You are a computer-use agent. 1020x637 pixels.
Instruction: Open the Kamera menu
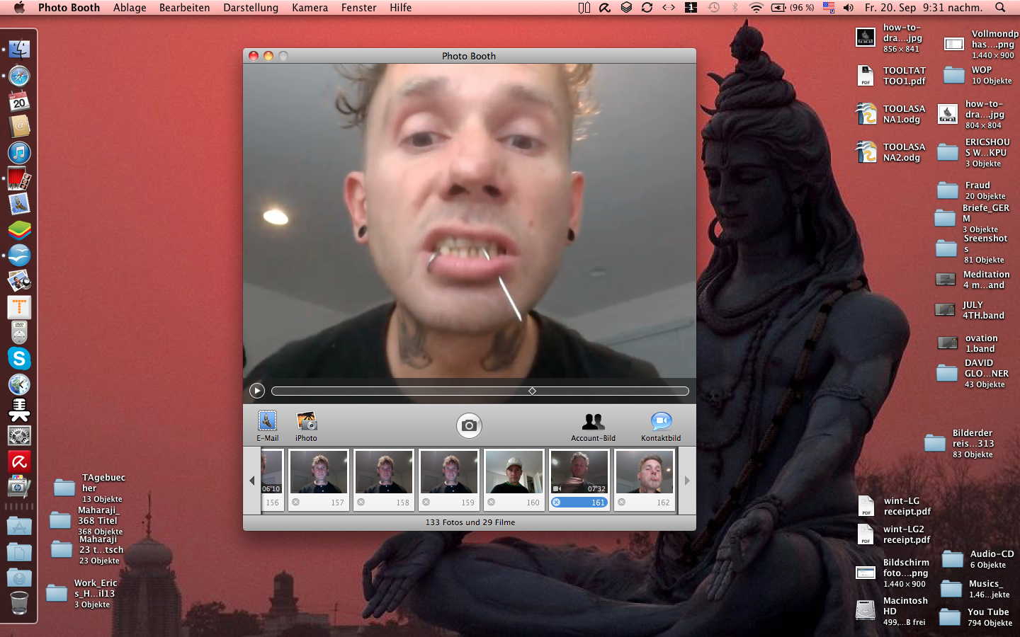tap(310, 8)
